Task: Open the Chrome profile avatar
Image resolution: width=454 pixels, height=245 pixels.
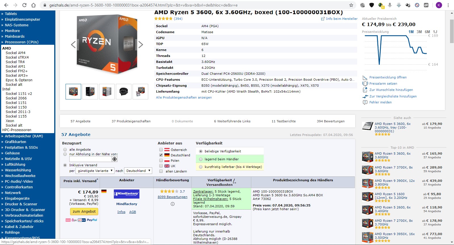Action: [x=439, y=5]
